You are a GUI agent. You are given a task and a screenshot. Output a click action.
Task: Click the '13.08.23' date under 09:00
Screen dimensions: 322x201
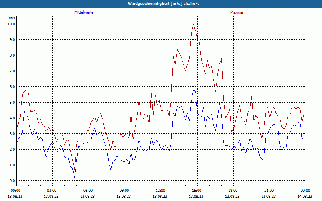pyautogui.click(x=124, y=196)
